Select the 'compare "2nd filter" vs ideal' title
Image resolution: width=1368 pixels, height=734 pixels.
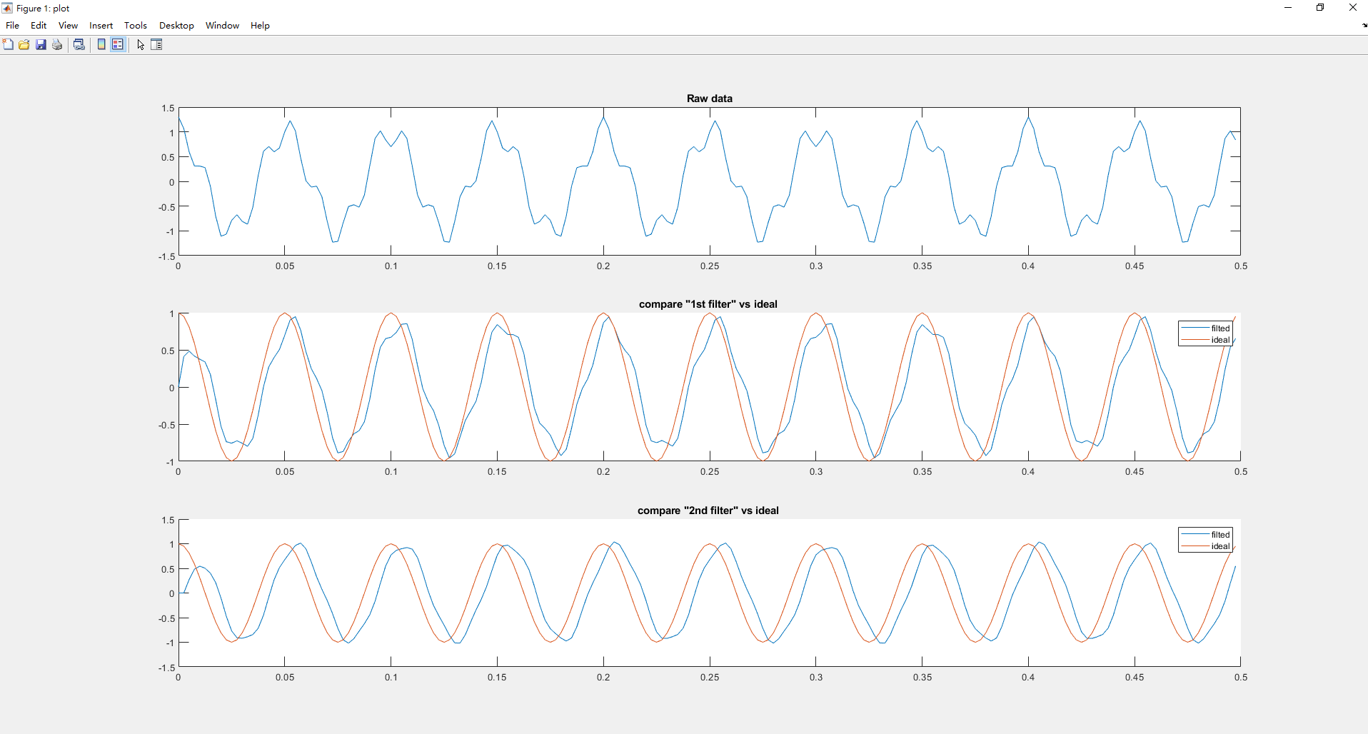pyautogui.click(x=708, y=511)
